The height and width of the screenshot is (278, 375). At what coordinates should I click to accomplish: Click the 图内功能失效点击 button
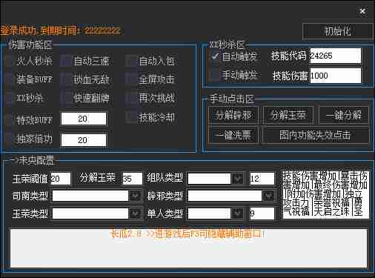[x=316, y=135]
